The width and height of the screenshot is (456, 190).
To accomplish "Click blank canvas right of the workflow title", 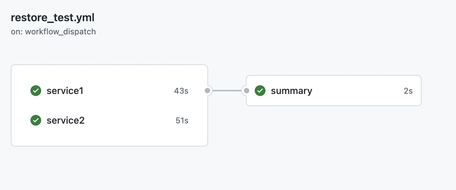I will coord(236,18).
